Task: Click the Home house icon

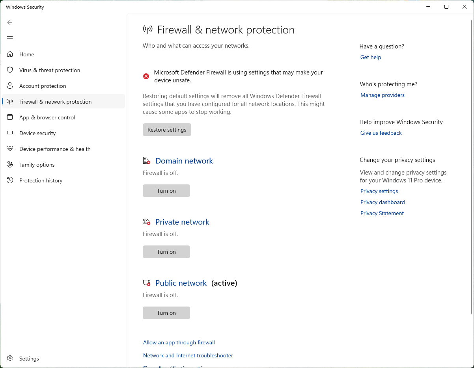Action: pos(10,54)
